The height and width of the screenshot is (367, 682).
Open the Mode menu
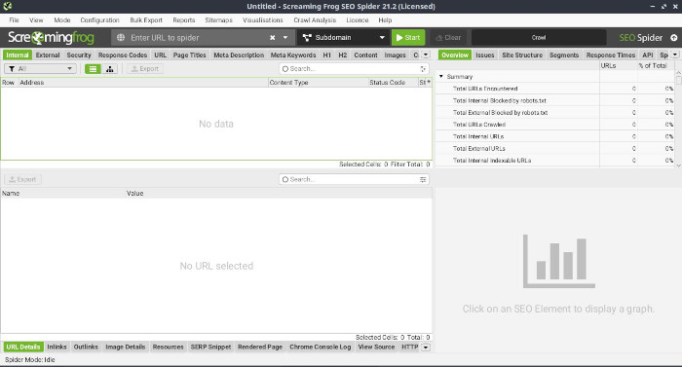click(x=62, y=20)
